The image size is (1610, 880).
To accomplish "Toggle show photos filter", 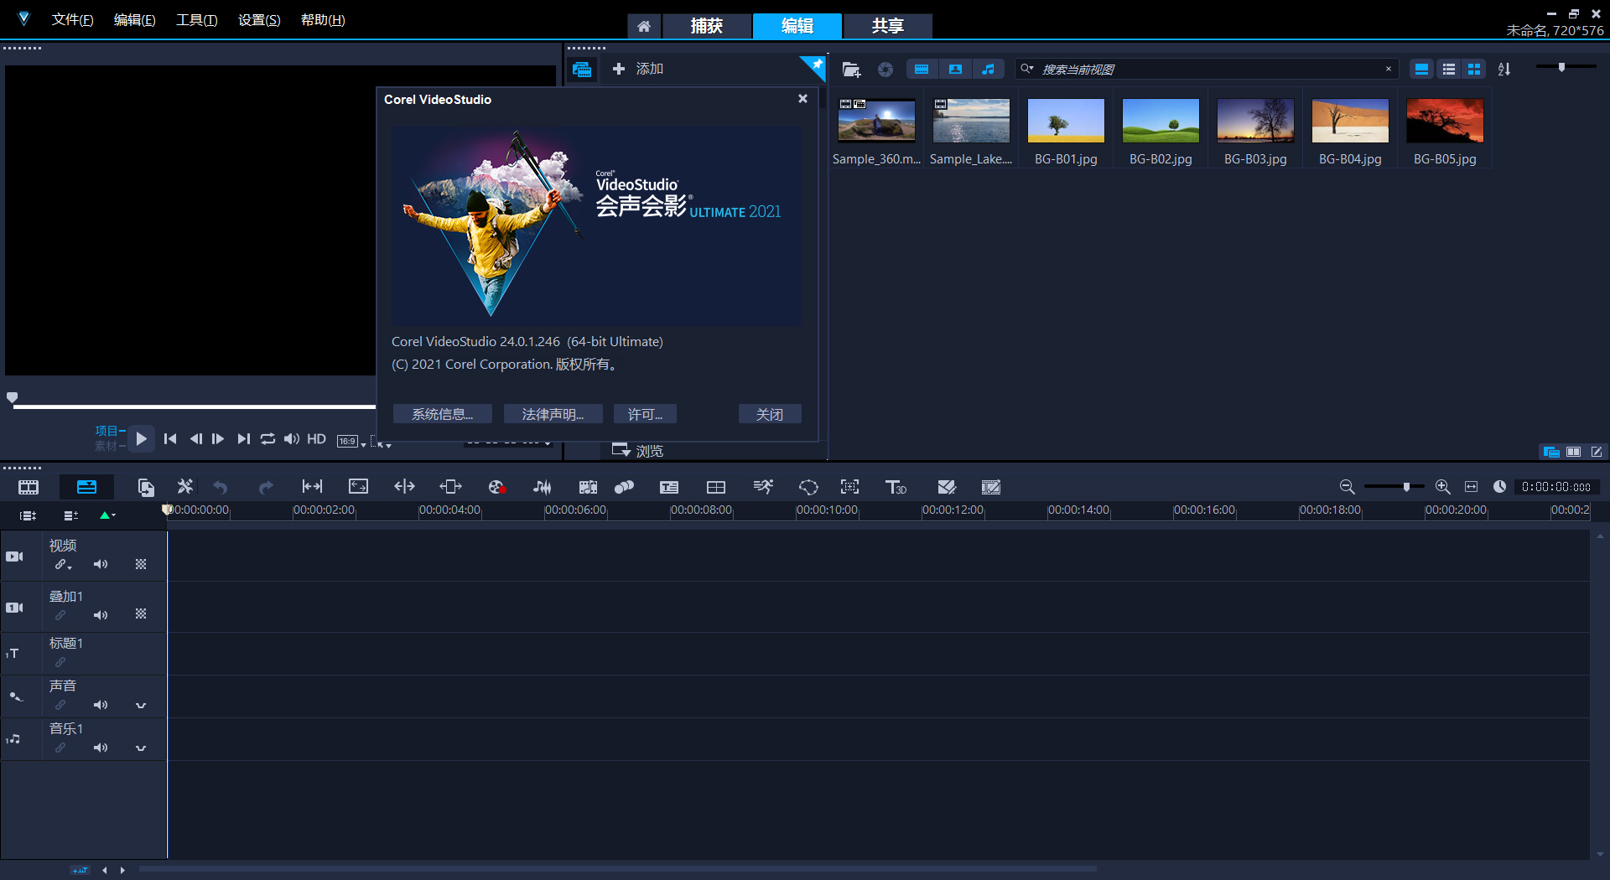I will click(x=955, y=70).
